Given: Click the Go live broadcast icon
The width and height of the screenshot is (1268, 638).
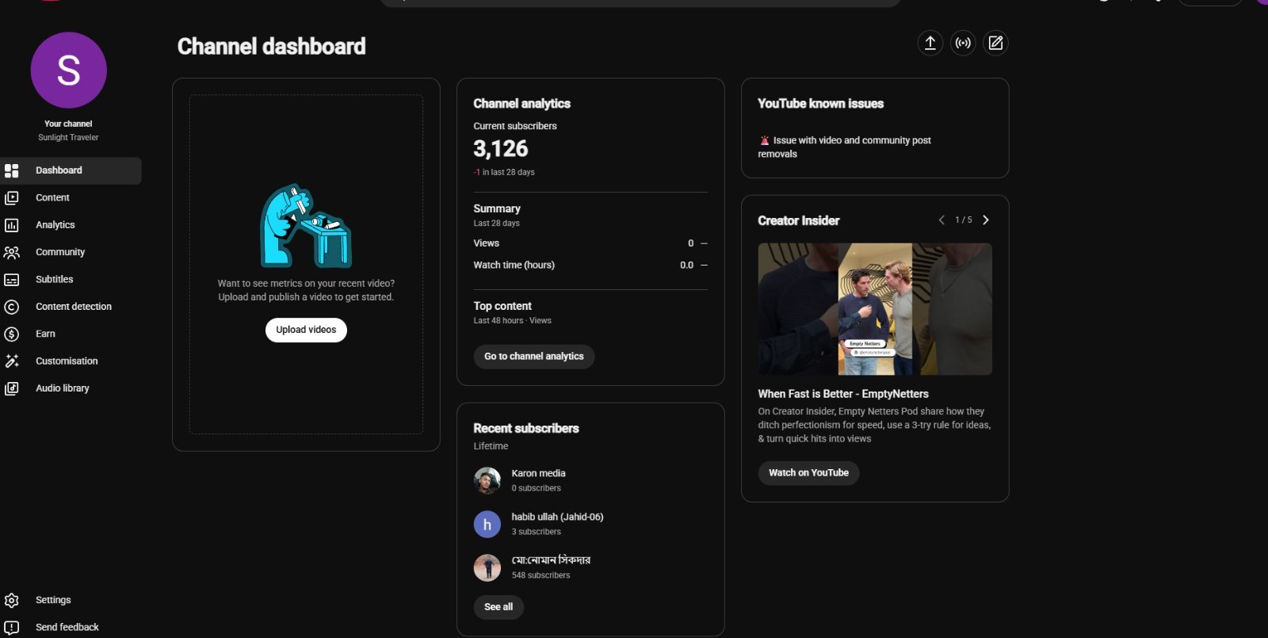Looking at the screenshot, I should [963, 43].
